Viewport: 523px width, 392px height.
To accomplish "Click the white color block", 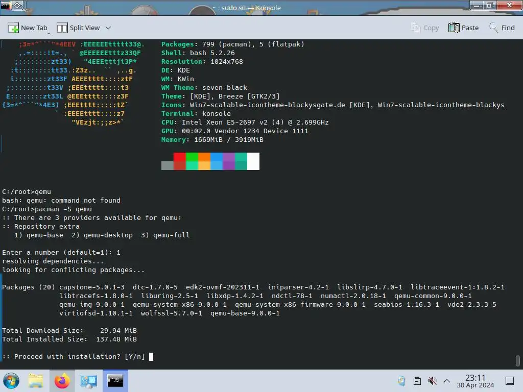I will point(253,161).
